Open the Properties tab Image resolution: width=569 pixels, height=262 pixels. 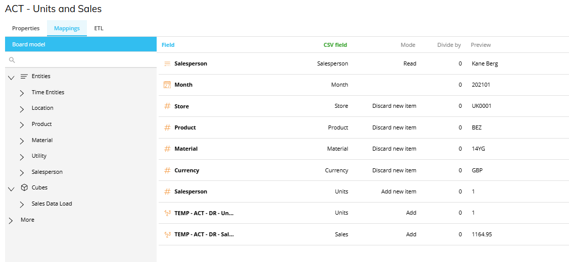(x=26, y=28)
